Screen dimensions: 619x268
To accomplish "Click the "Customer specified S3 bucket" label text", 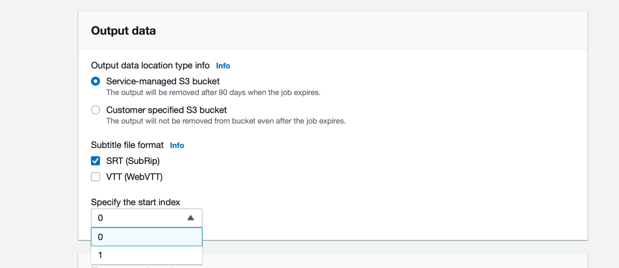I will click(166, 110).
